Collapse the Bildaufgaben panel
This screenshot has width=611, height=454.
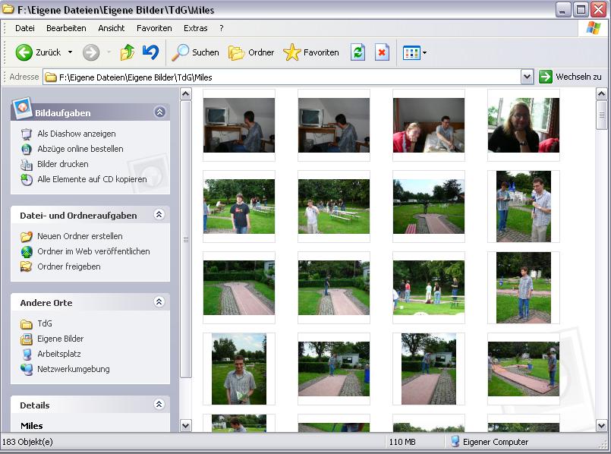pyautogui.click(x=159, y=112)
